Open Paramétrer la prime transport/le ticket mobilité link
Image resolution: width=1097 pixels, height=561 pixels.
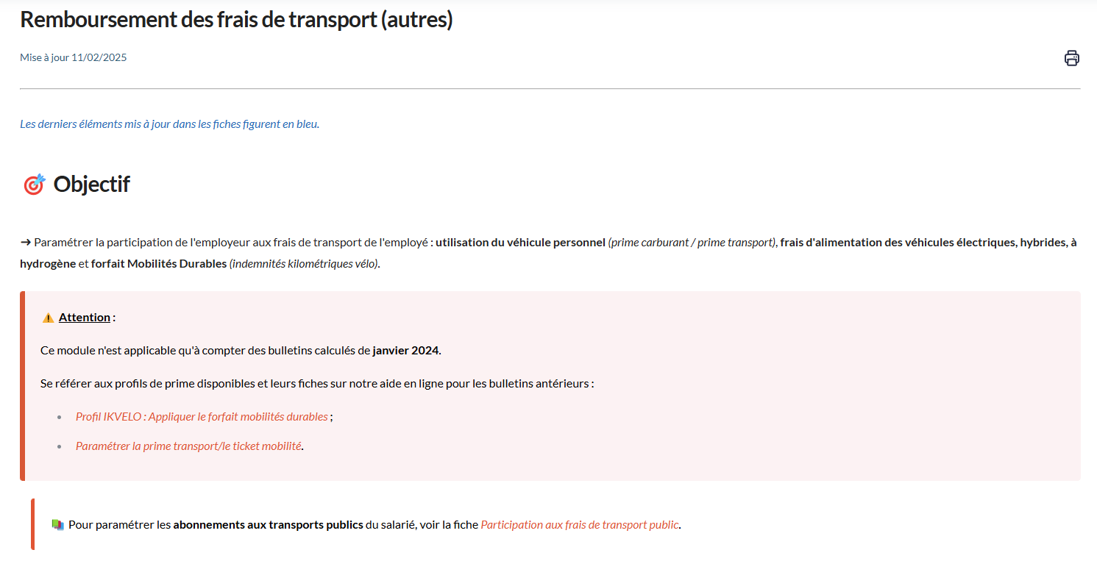188,446
